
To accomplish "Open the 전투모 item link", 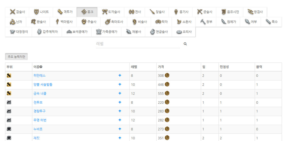I will click(38, 102).
